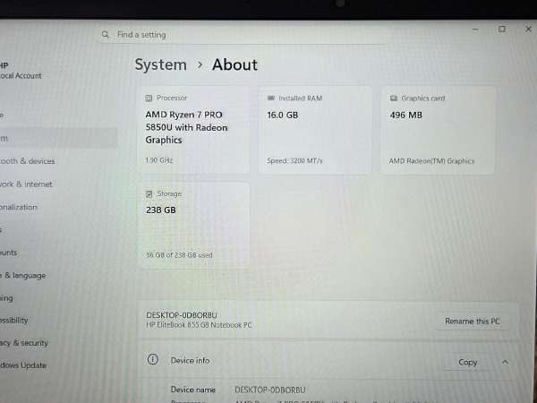Open Accessibility settings
537x403 pixels.
(14, 321)
